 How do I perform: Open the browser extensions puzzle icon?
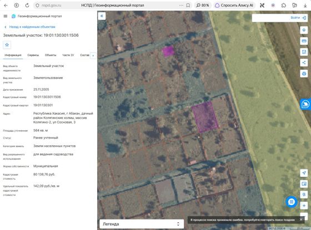pyautogui.click(x=284, y=6)
